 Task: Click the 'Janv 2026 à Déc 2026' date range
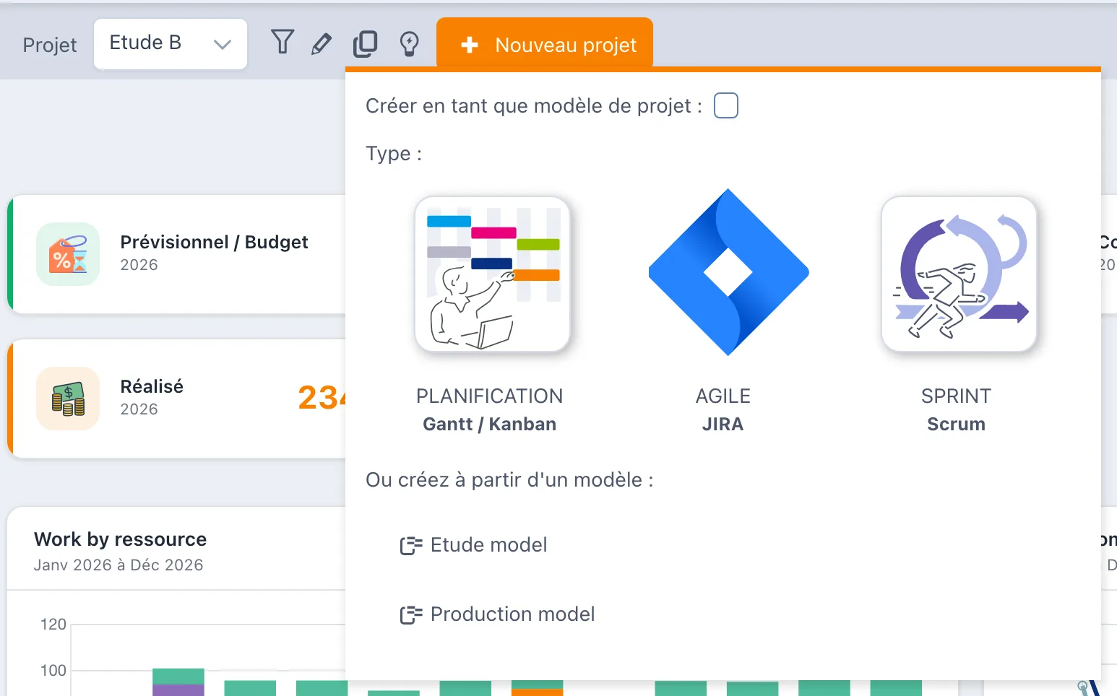tap(118, 565)
